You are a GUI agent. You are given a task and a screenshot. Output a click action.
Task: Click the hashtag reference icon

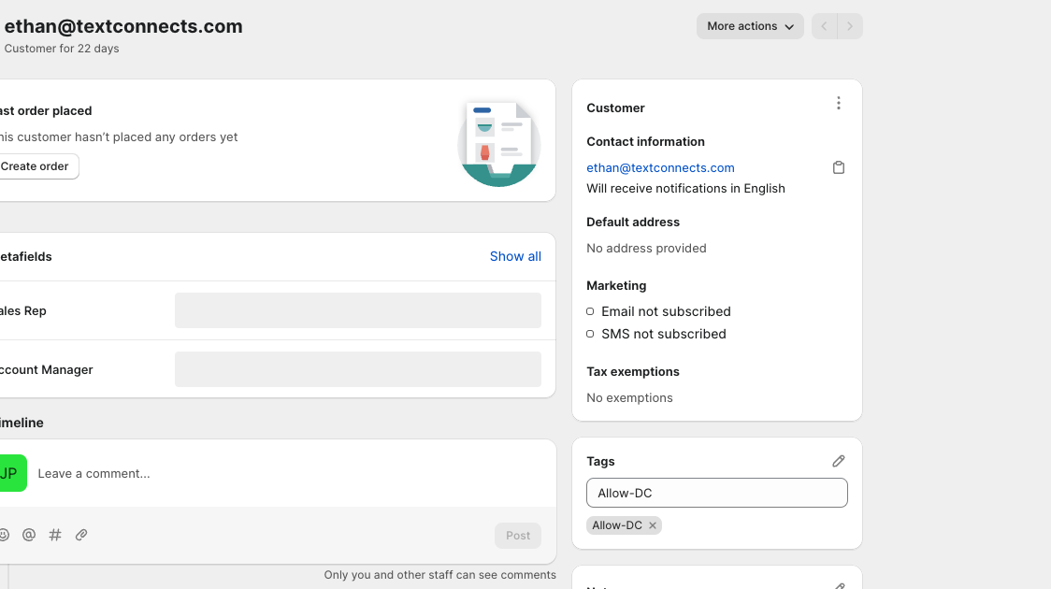point(55,535)
